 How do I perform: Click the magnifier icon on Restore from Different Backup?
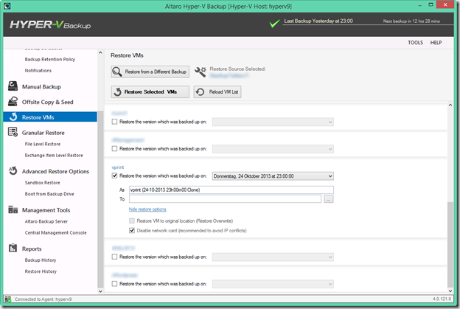(x=117, y=72)
